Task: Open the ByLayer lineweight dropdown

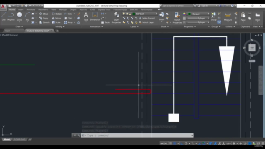Action: click(208, 18)
